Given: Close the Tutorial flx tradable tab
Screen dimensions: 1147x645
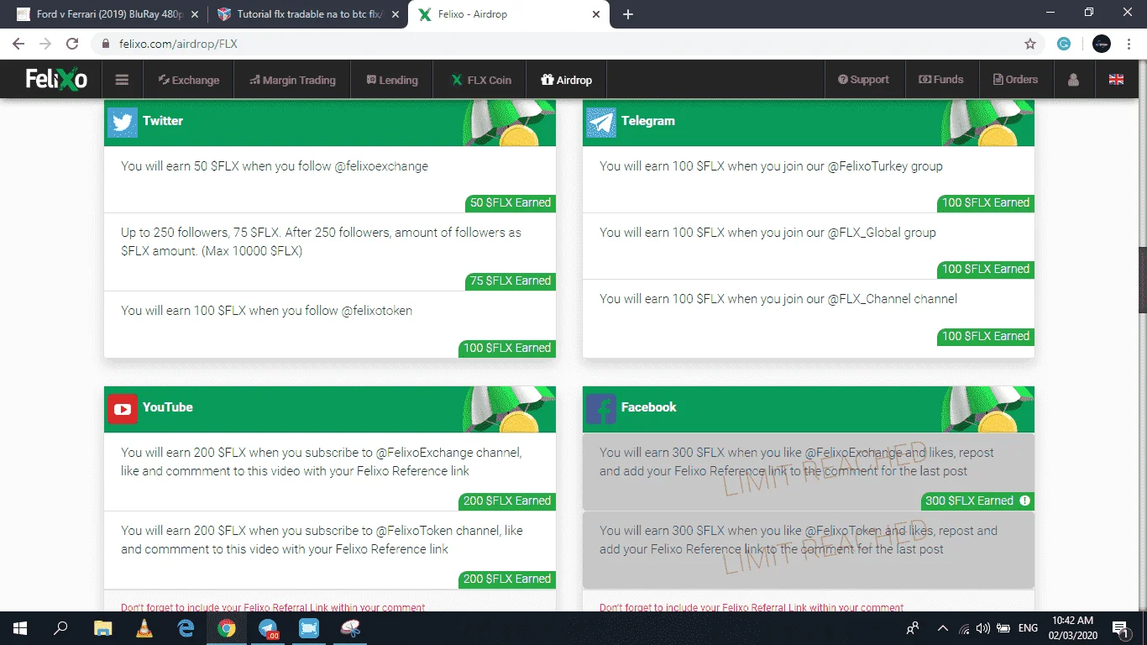Looking at the screenshot, I should tap(395, 14).
